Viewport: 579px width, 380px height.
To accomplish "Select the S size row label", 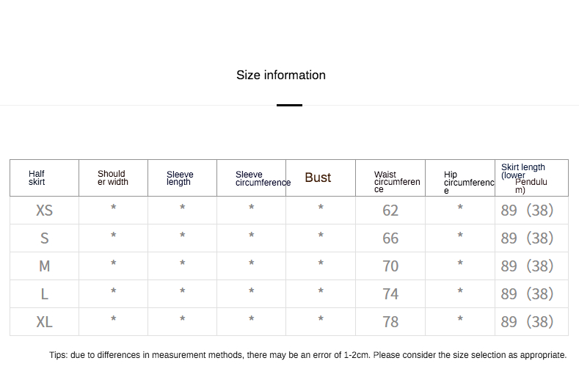I will pyautogui.click(x=44, y=238).
